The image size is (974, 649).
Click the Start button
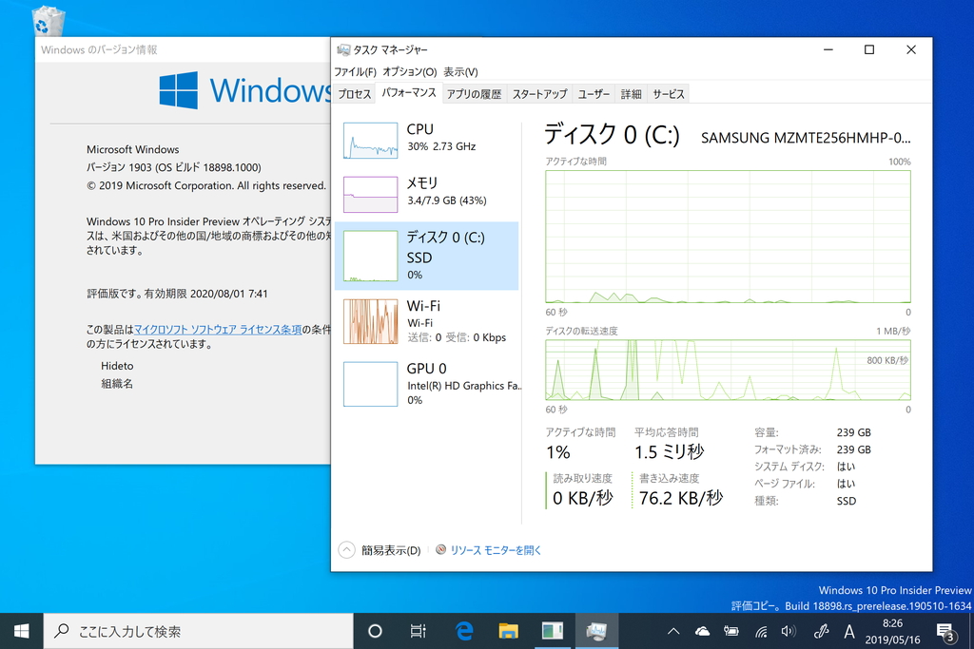pos(20,630)
